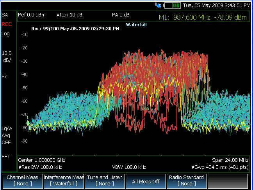Click the Pk detector indicator

(4, 77)
